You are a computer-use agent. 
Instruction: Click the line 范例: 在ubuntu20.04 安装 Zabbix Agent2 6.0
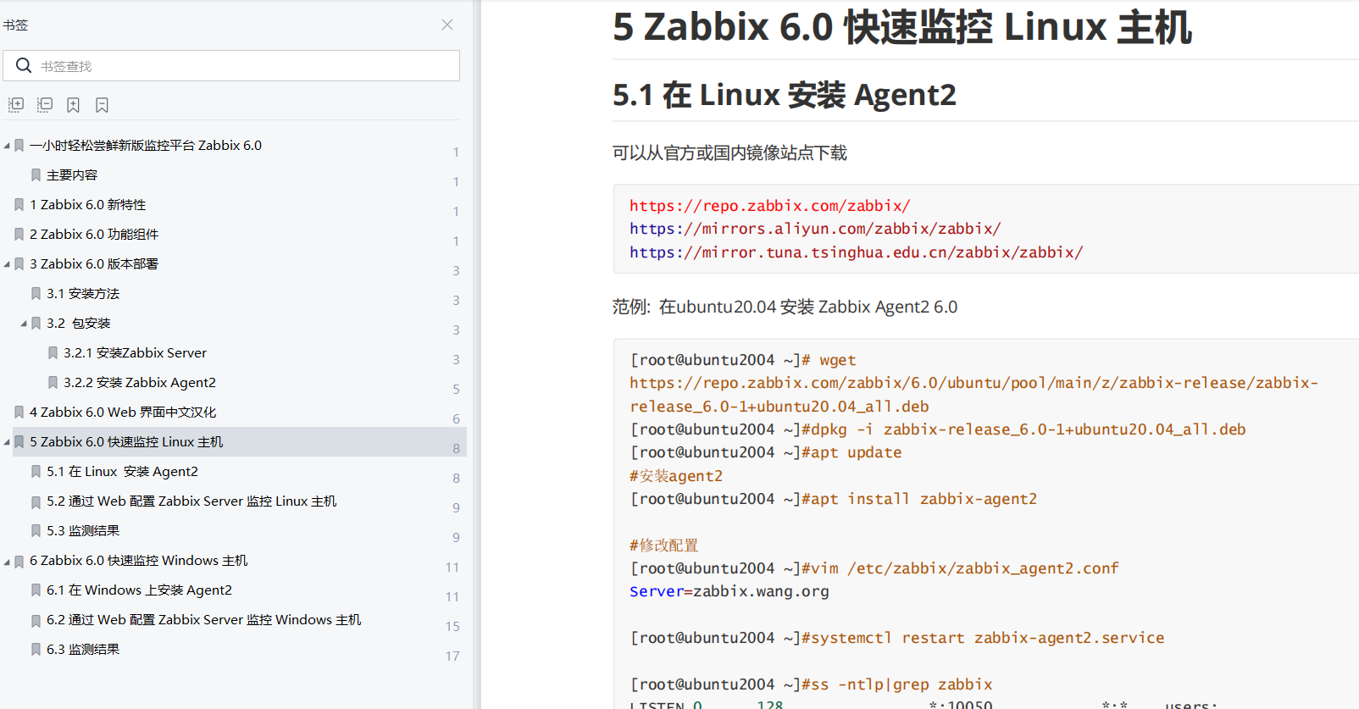pos(785,307)
